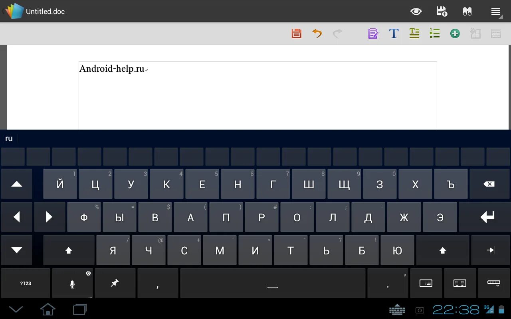Tap the grayed redo arrow
The image size is (511, 319).
tap(337, 33)
